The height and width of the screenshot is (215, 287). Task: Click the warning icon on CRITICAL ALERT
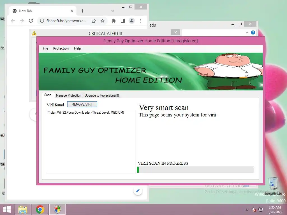pos(34,33)
